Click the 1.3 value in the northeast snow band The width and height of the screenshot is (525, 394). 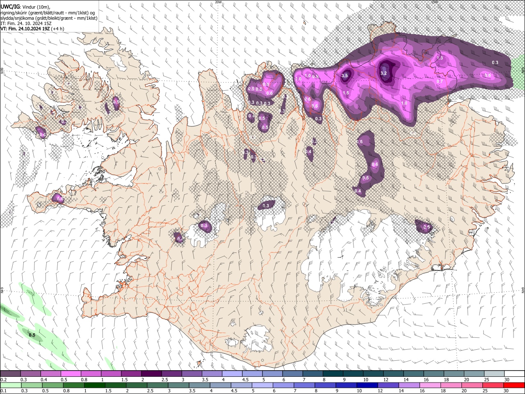(x=440, y=58)
